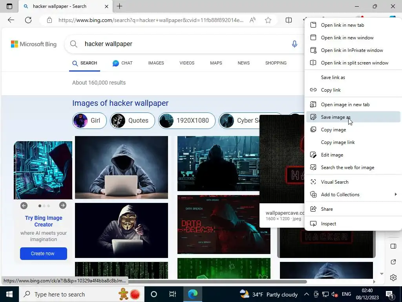Viewport: 402px width, 302px height.
Task: Click the Create now button
Action: tap(44, 254)
